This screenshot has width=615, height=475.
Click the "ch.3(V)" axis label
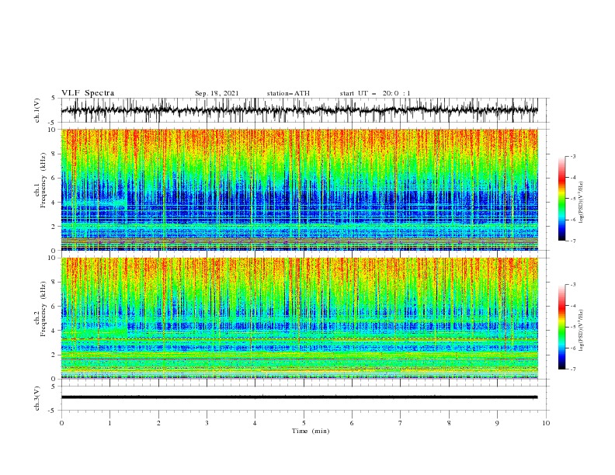pos(37,398)
